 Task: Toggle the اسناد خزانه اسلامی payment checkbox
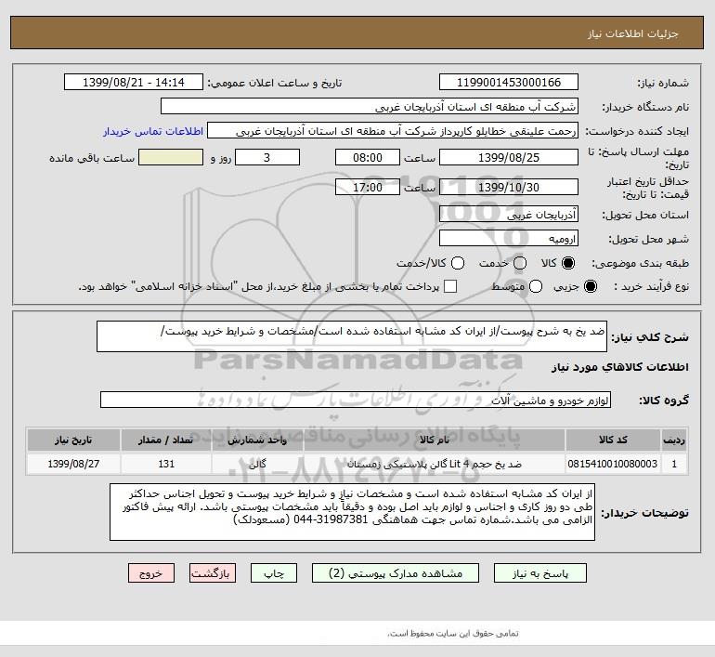(x=450, y=286)
